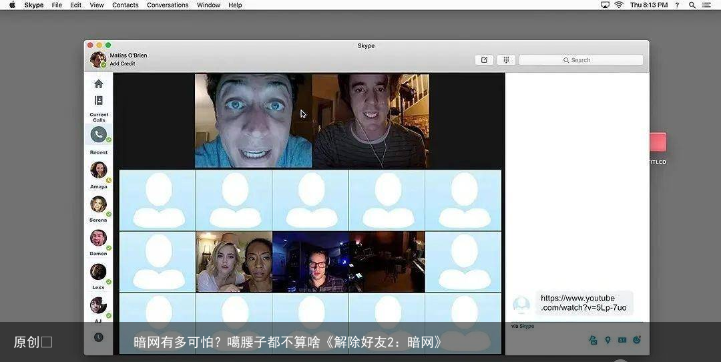
Task: Open the dial pad
Action: tap(506, 60)
